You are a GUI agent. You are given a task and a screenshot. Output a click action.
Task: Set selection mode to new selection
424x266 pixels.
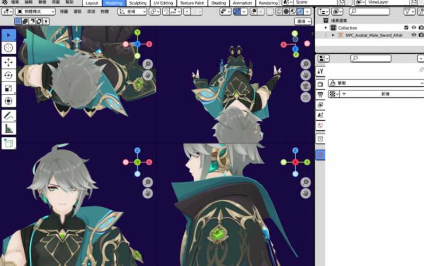(x=18, y=21)
